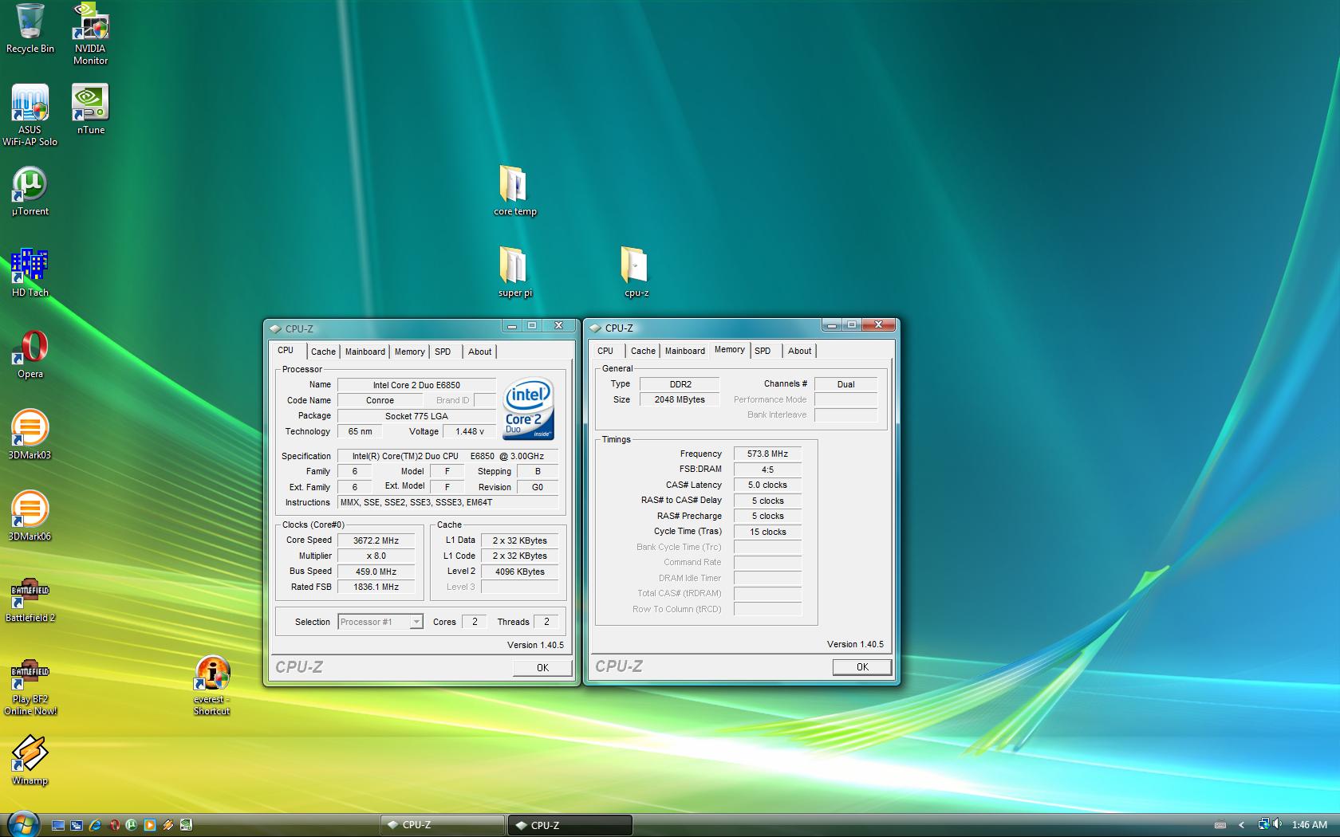Launch Windows Media Player from Quick Launch

pos(150,825)
